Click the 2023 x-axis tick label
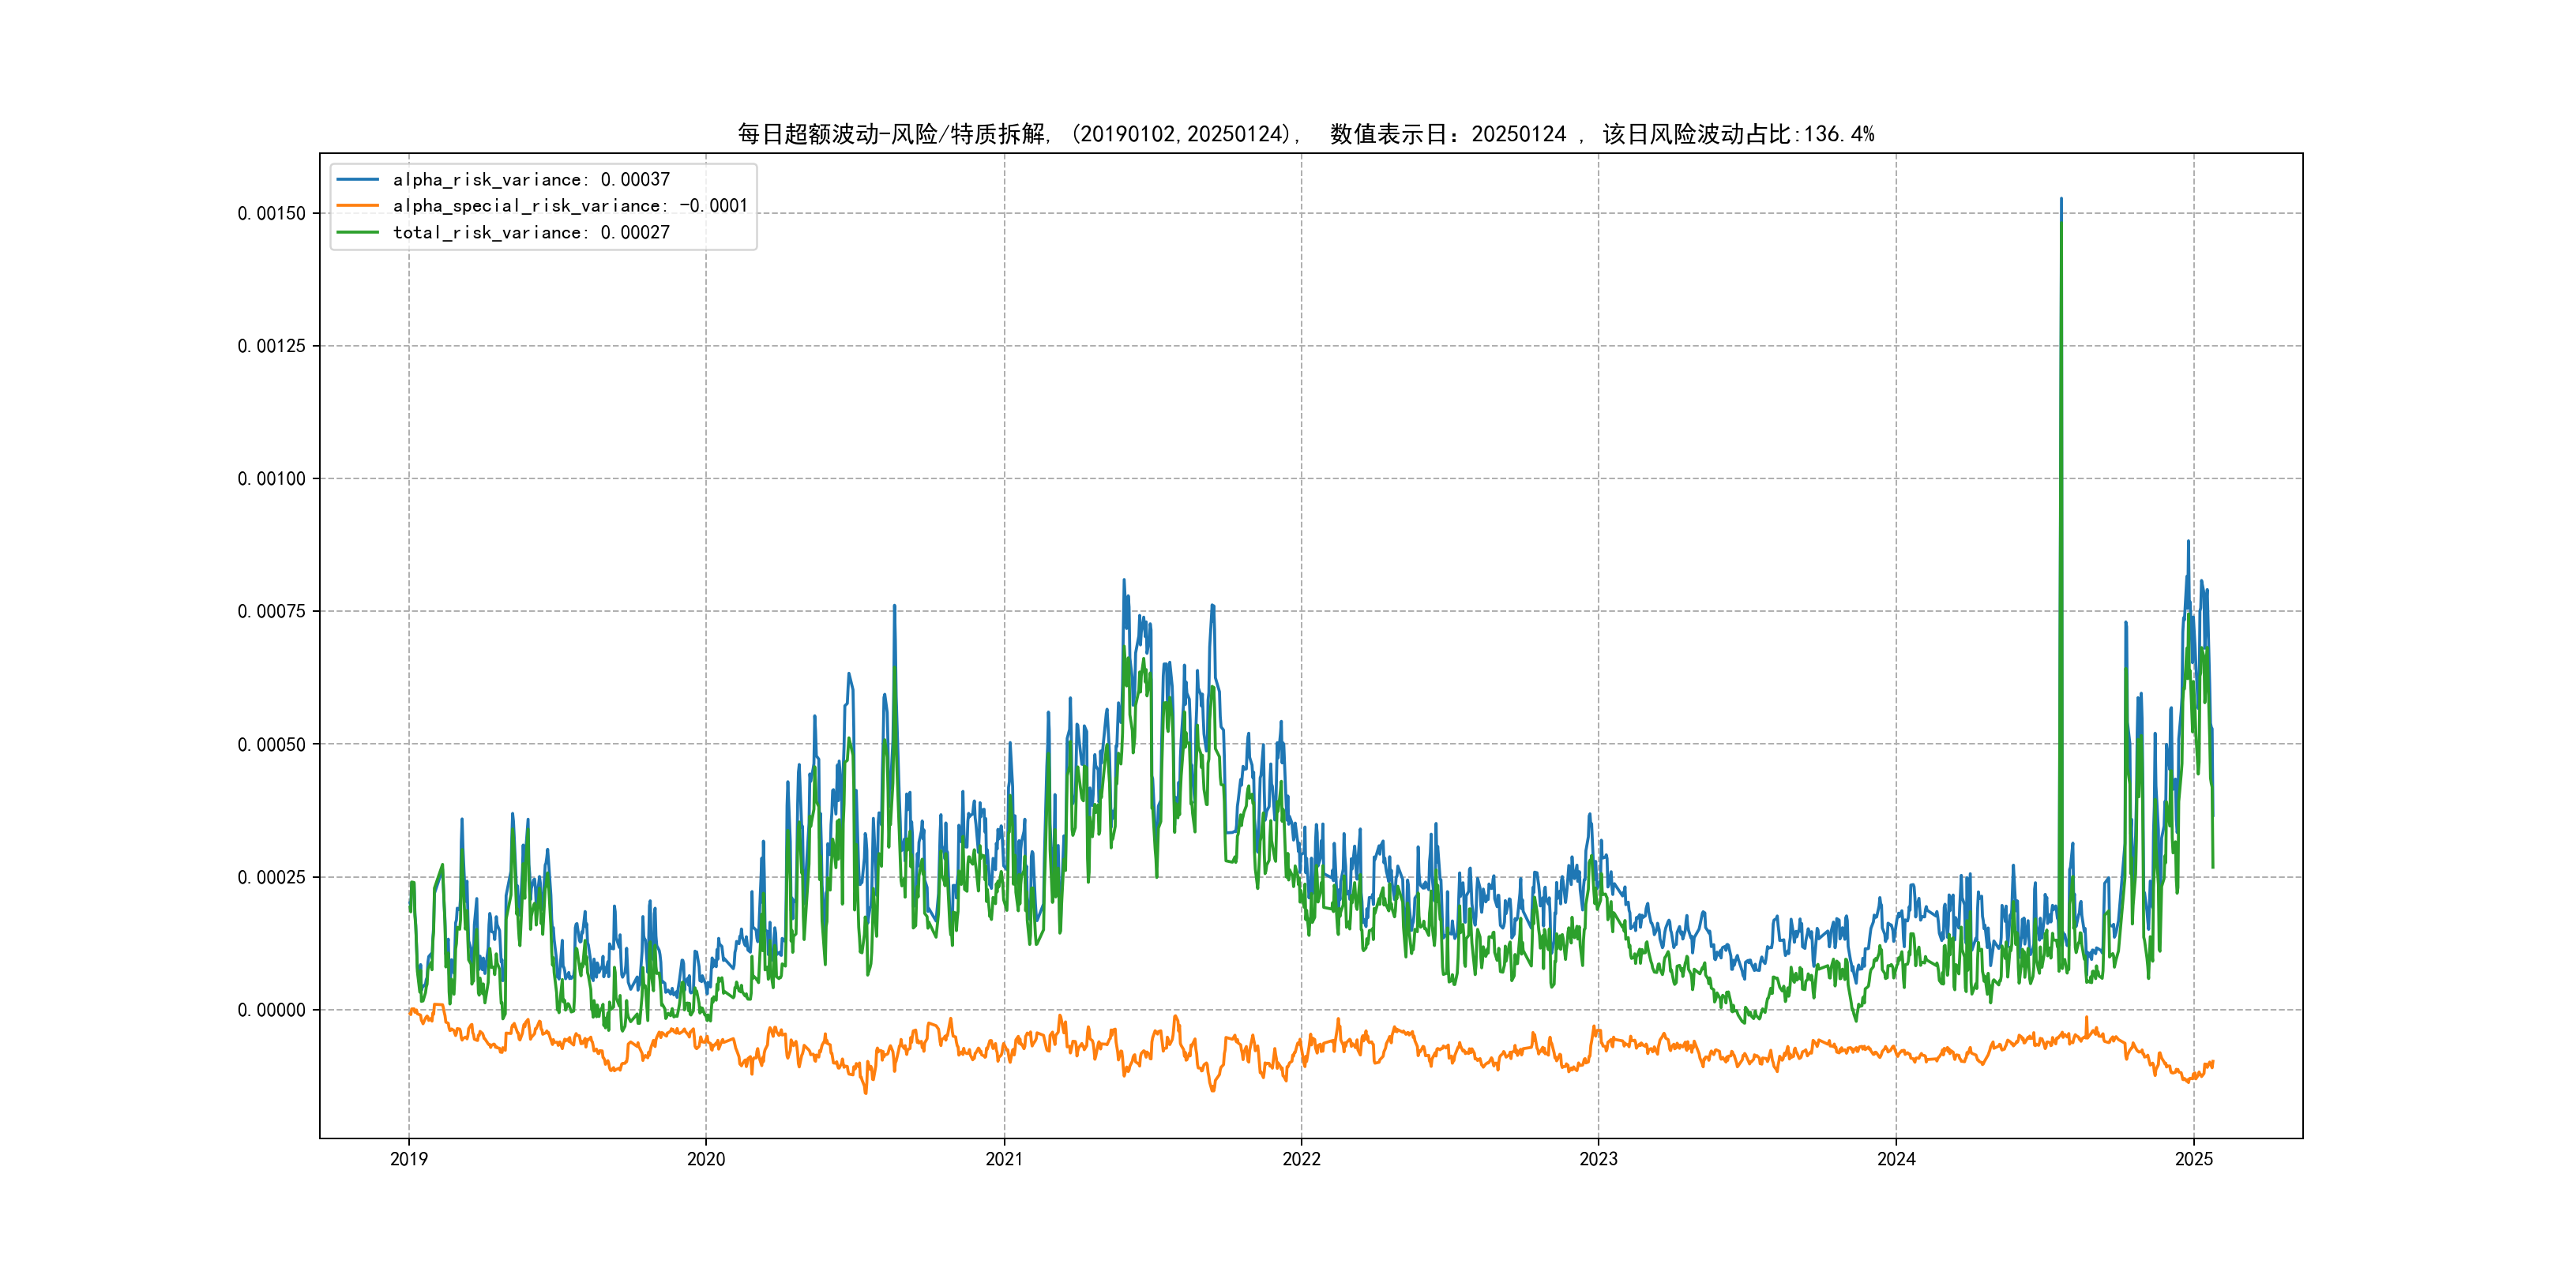Screen dimensions: 2559x1279 (1597, 1159)
